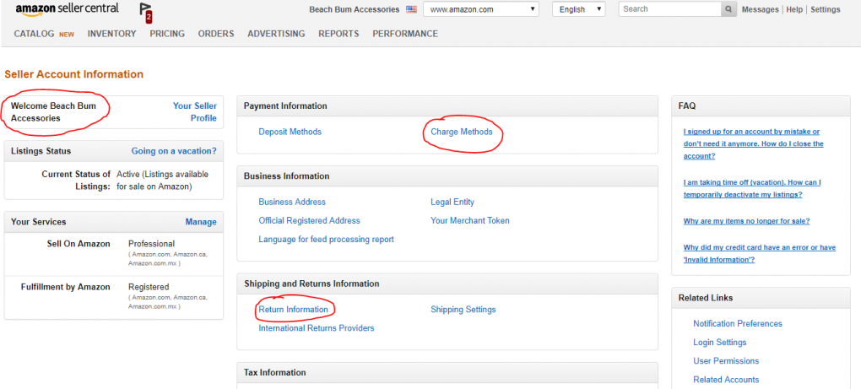Click the Amazon Seller Central logo
This screenshot has width=861, height=389.
[x=67, y=9]
